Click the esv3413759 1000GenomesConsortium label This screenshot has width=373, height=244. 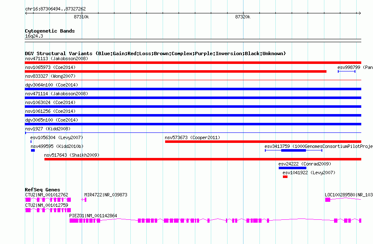(319, 146)
